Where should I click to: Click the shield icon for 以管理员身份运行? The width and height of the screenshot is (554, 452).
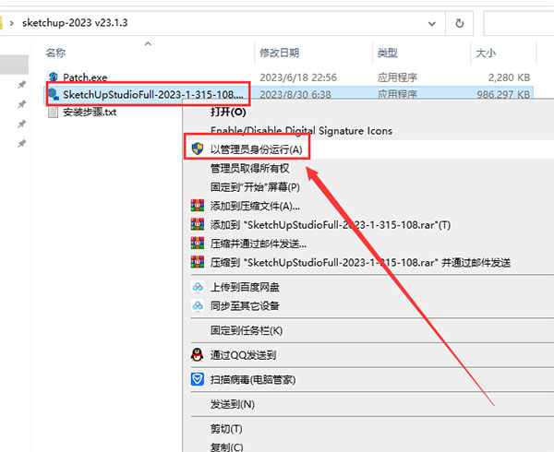click(197, 149)
